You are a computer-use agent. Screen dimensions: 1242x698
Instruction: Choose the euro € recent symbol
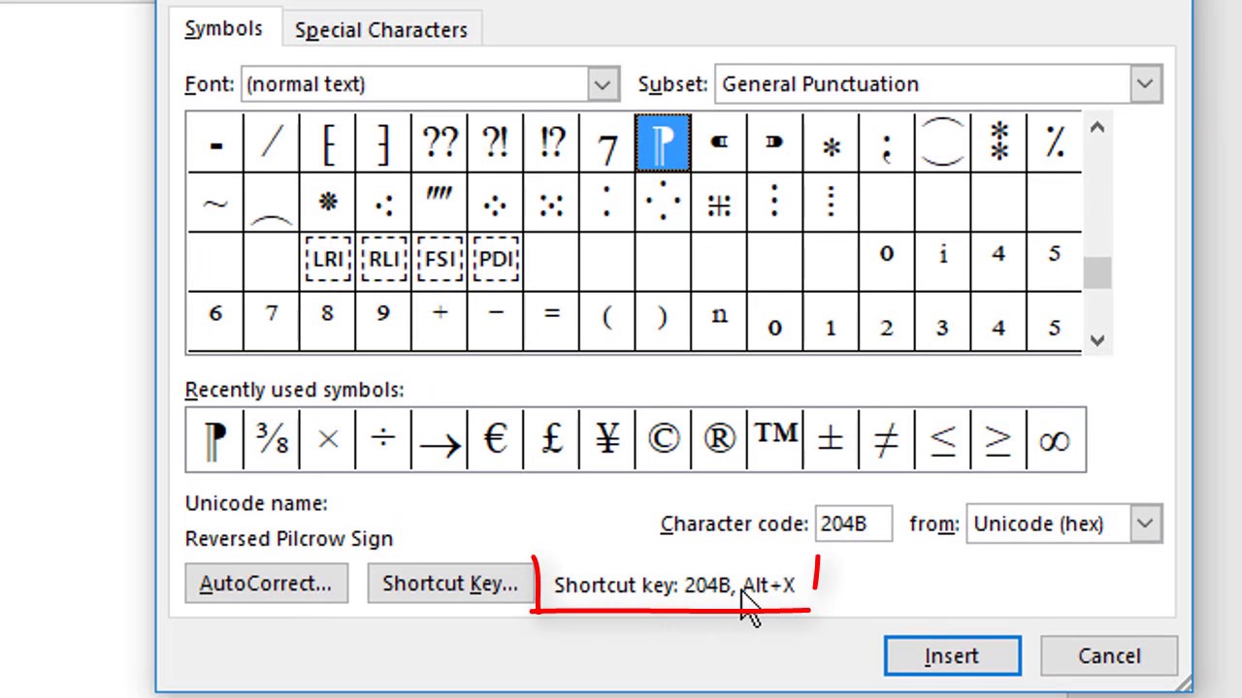point(495,440)
